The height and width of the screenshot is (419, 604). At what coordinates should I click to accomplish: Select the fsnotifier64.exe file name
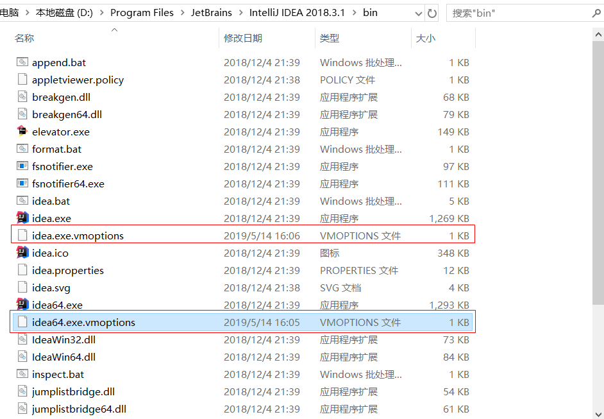[68, 184]
